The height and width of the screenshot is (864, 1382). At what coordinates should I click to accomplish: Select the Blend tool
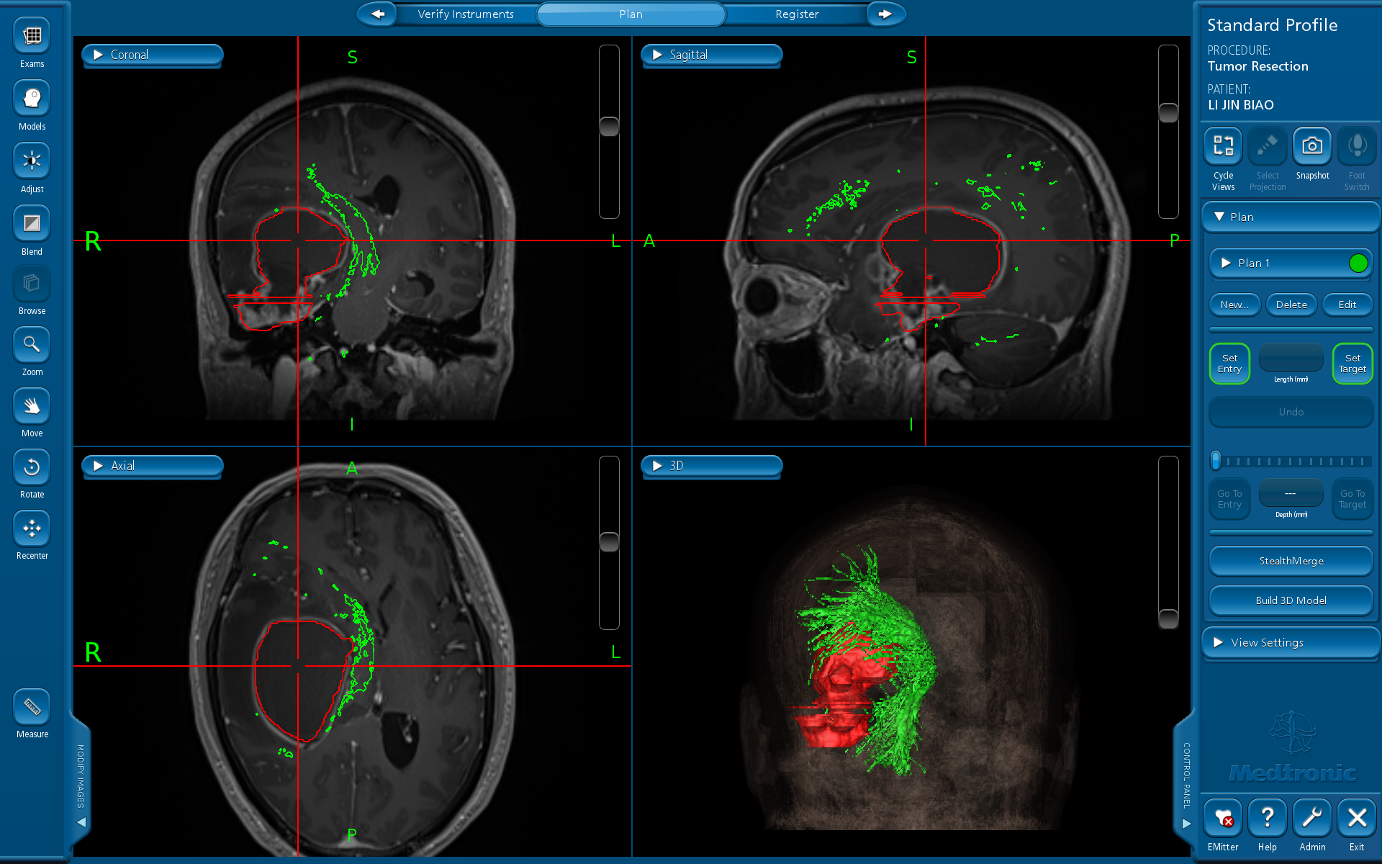[x=32, y=224]
